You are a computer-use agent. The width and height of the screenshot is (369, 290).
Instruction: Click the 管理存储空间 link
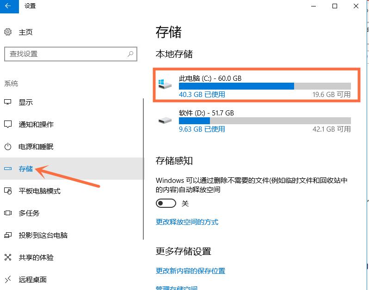177,287
